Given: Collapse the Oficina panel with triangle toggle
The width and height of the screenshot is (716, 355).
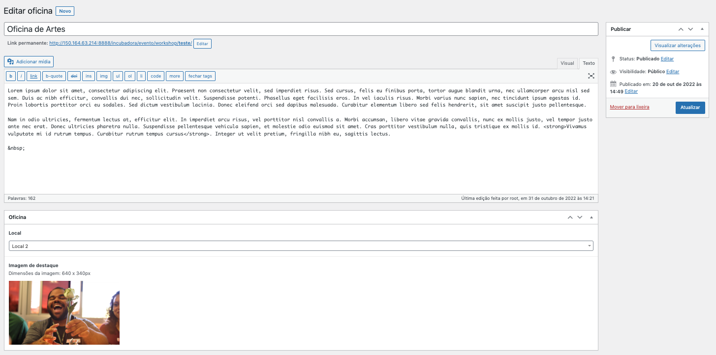Looking at the screenshot, I should (x=591, y=217).
